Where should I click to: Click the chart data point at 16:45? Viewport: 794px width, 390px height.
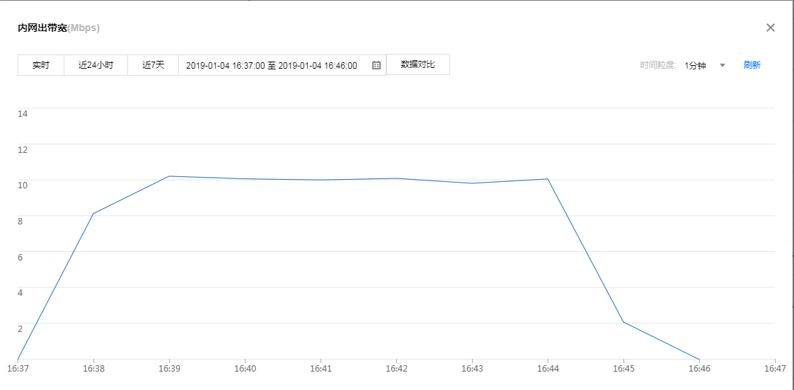coord(623,322)
